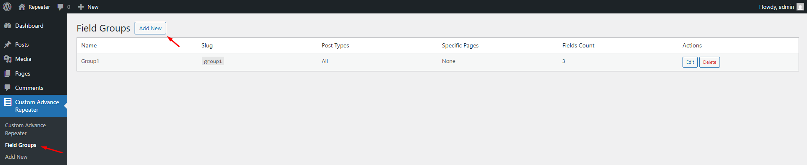Click the Dashboard gauge icon

click(x=8, y=26)
